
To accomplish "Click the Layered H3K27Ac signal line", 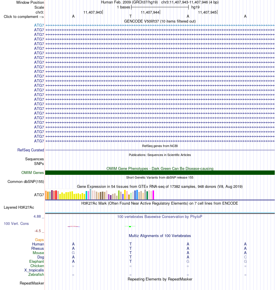I will [x=160, y=213].
